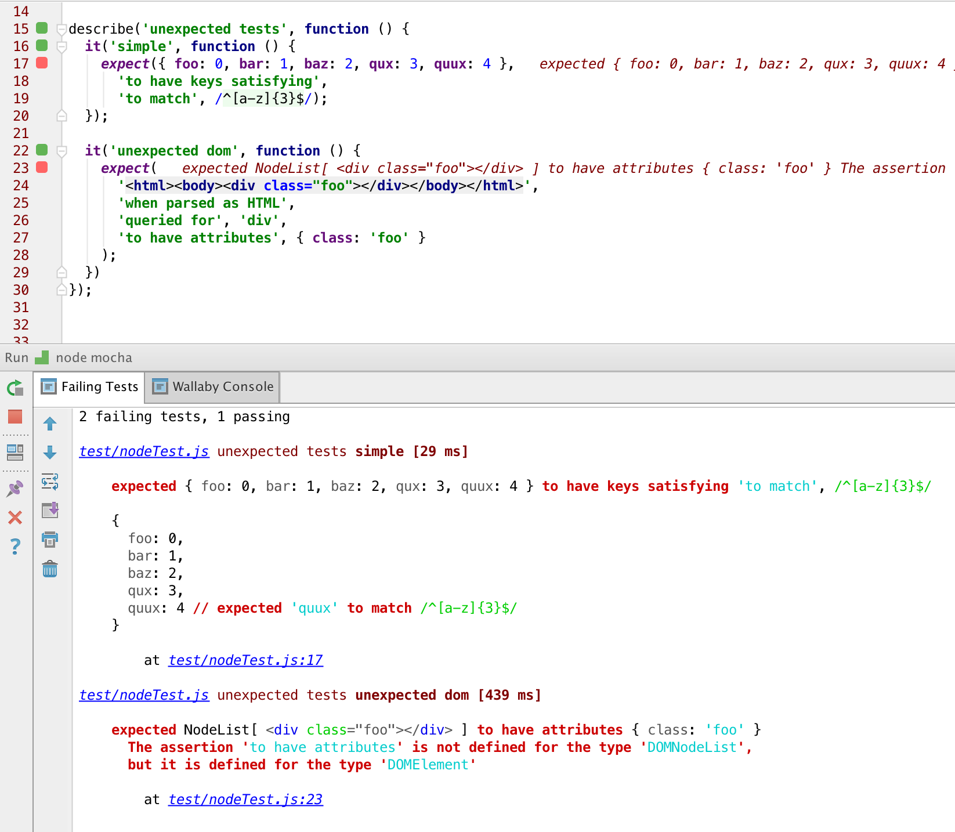Click the restore layout icon

(15, 452)
